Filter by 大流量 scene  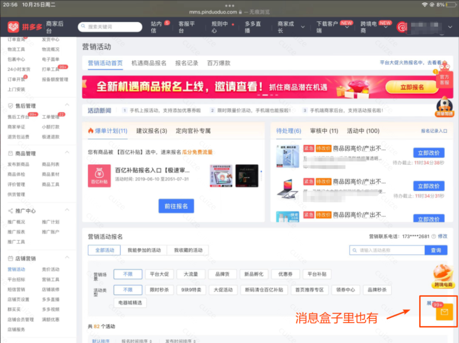191,274
